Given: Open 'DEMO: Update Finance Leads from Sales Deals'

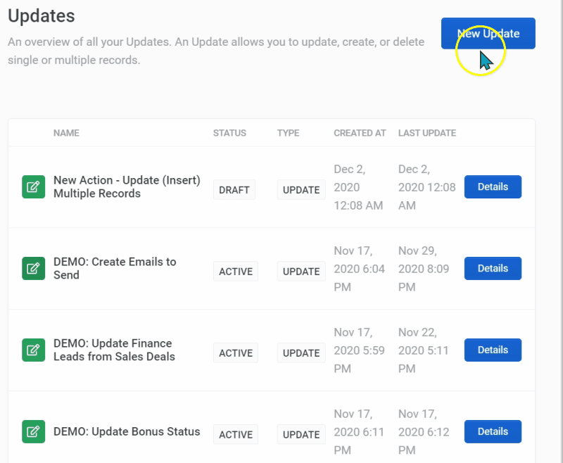Looking at the screenshot, I should 114,350.
